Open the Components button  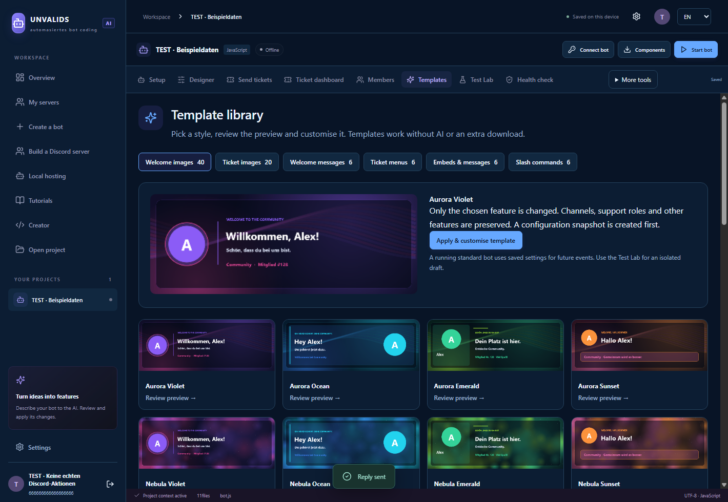[x=644, y=50]
